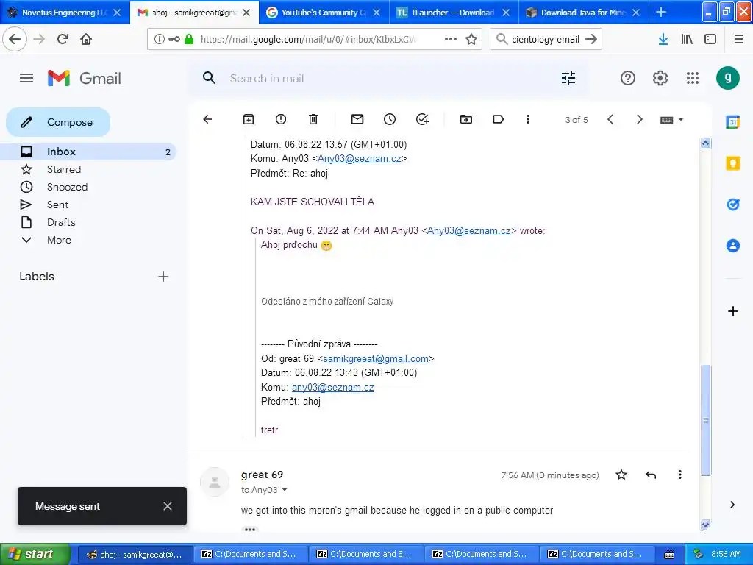This screenshot has height=565, width=753.
Task: Open the Drafts folder
Action: pyautogui.click(x=61, y=222)
